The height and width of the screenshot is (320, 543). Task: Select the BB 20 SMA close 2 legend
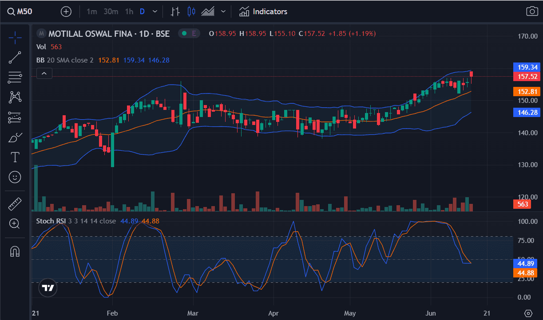pyautogui.click(x=65, y=60)
